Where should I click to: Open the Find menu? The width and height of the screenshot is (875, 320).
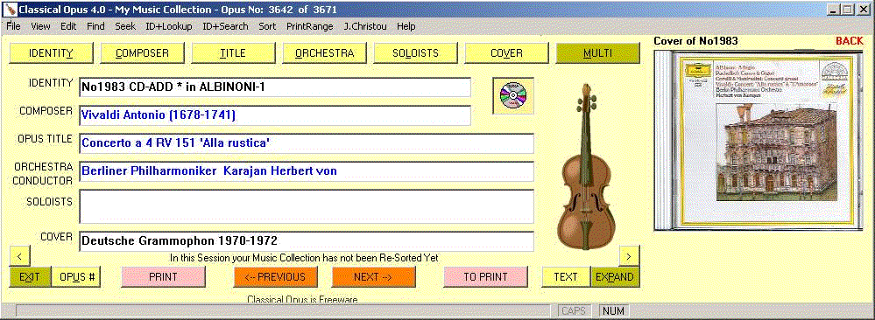pyautogui.click(x=95, y=26)
